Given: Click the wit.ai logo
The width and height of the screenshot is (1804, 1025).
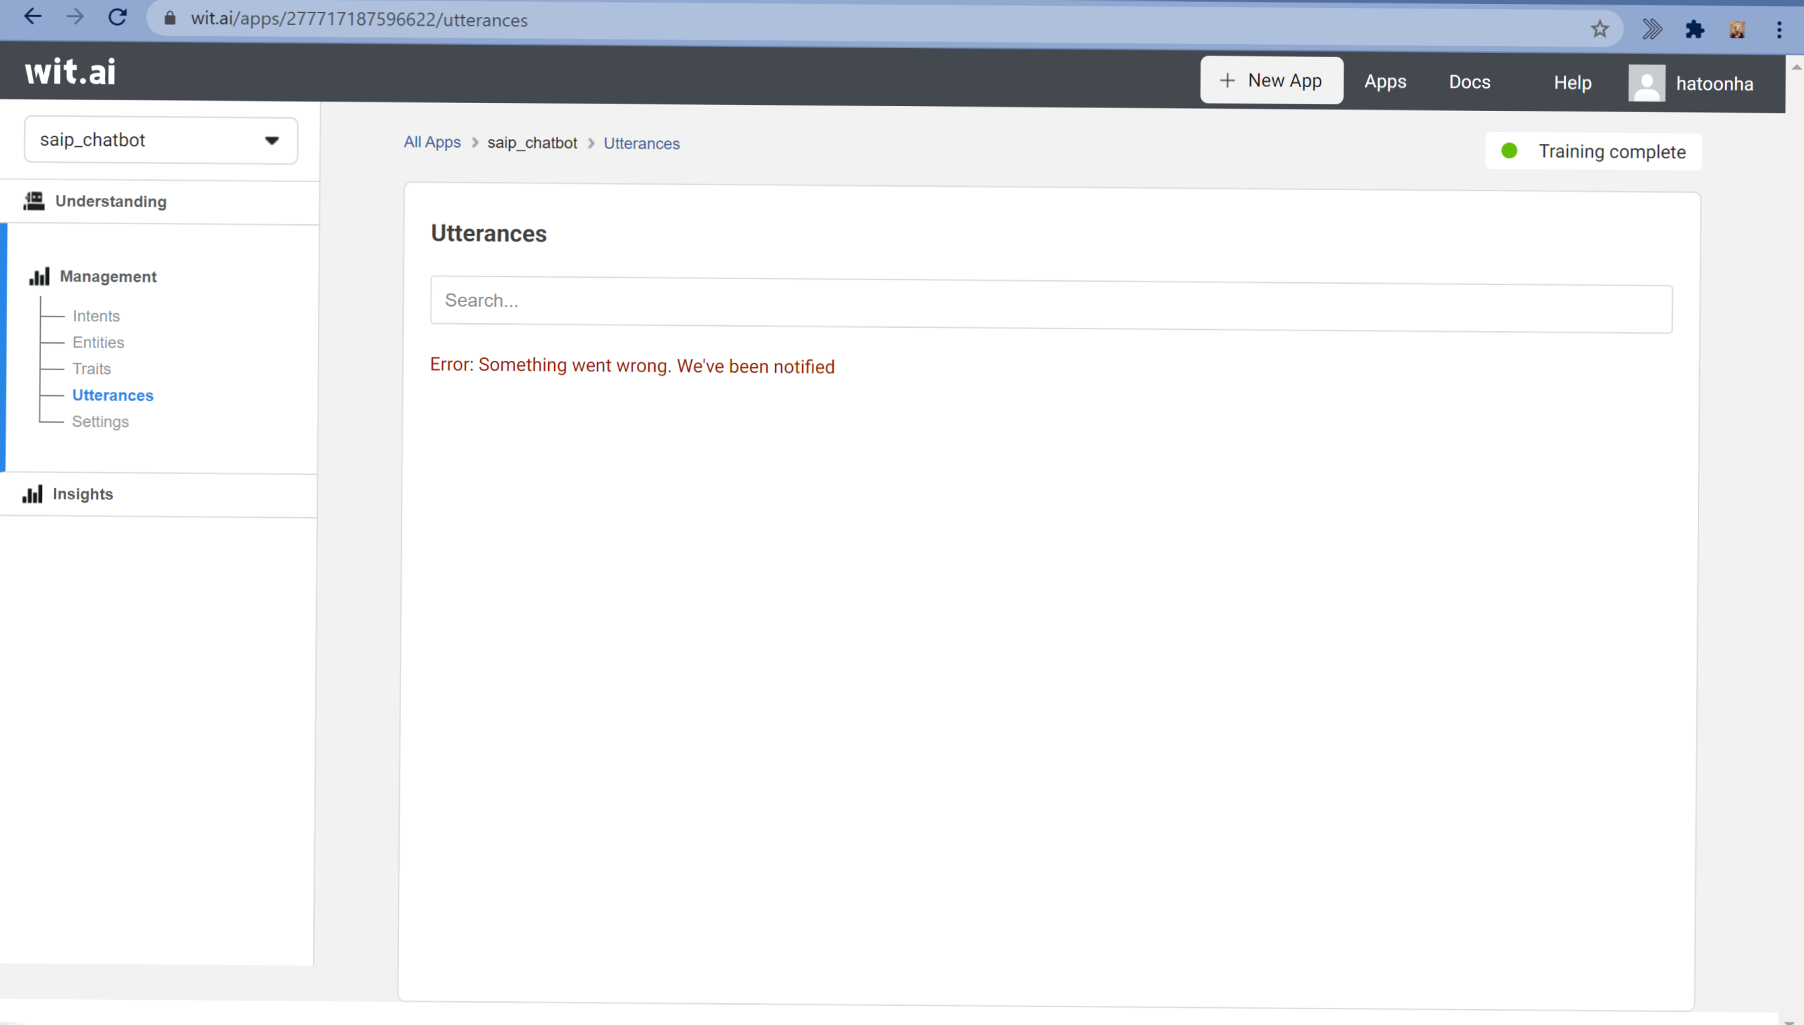Looking at the screenshot, I should click(71, 72).
